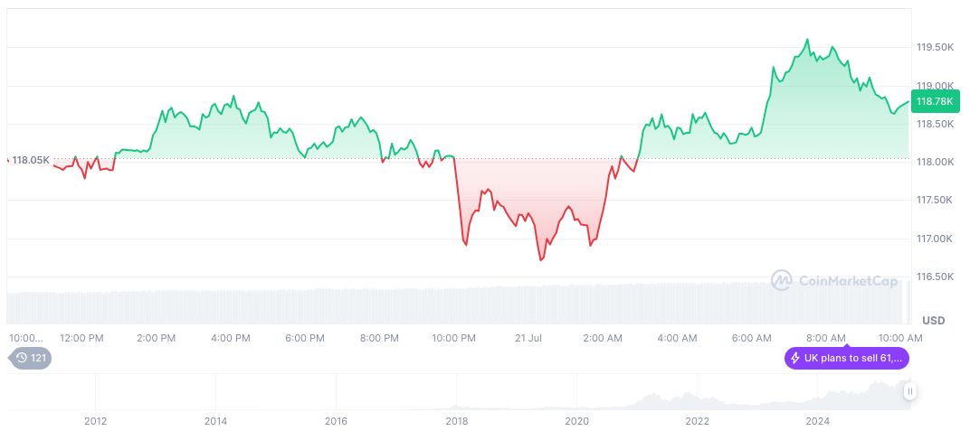
Task: Select 2012 on the overview timeline
Action: pyautogui.click(x=95, y=420)
